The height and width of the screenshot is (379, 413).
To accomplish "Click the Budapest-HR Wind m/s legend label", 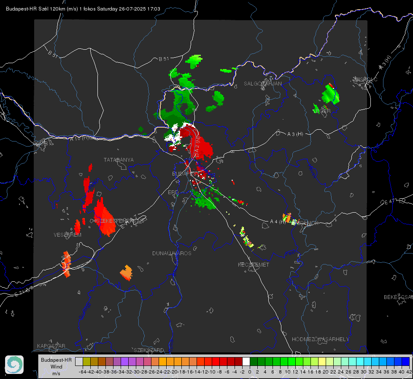I will tap(56, 366).
